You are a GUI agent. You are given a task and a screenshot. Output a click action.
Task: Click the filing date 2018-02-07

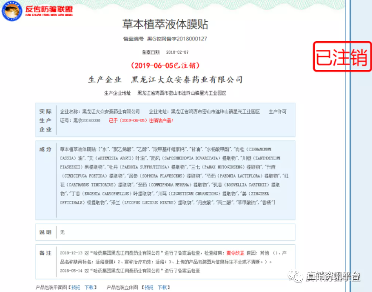pos(177,52)
